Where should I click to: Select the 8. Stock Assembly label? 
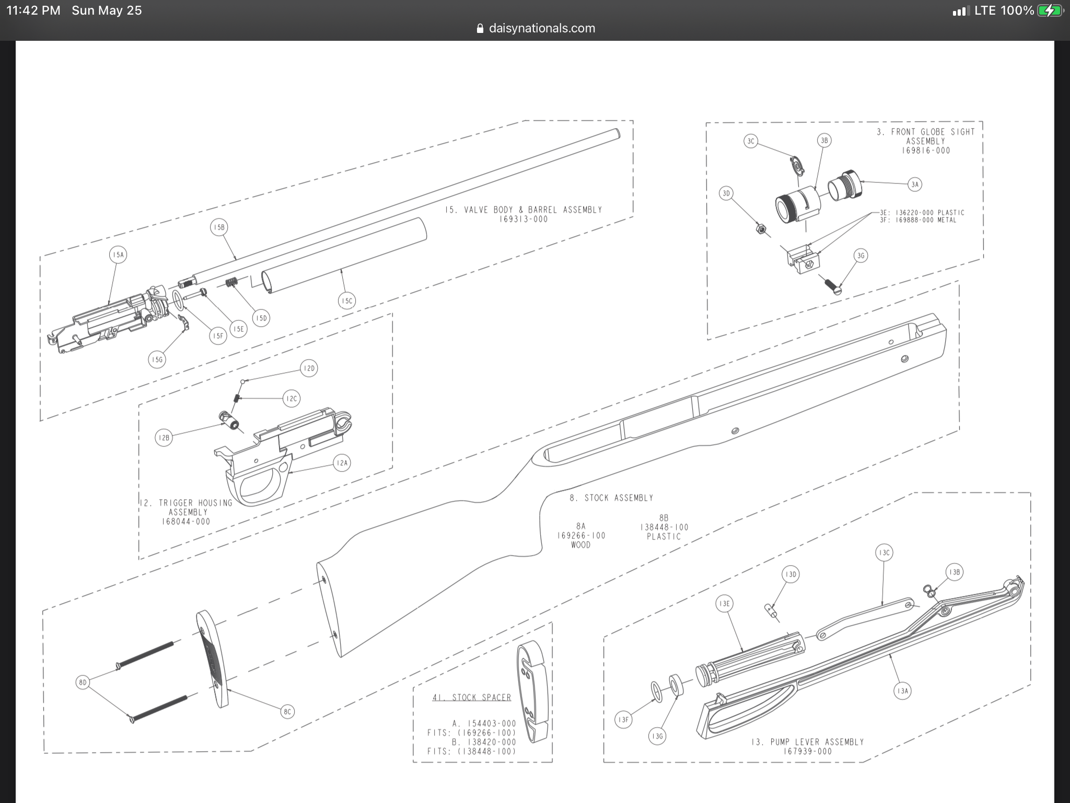611,498
